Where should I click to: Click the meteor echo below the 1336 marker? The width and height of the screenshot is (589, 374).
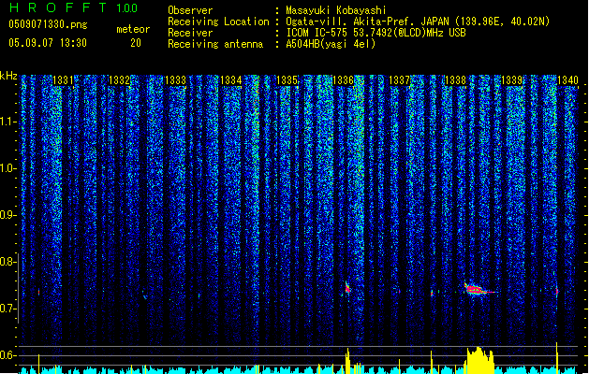point(347,288)
